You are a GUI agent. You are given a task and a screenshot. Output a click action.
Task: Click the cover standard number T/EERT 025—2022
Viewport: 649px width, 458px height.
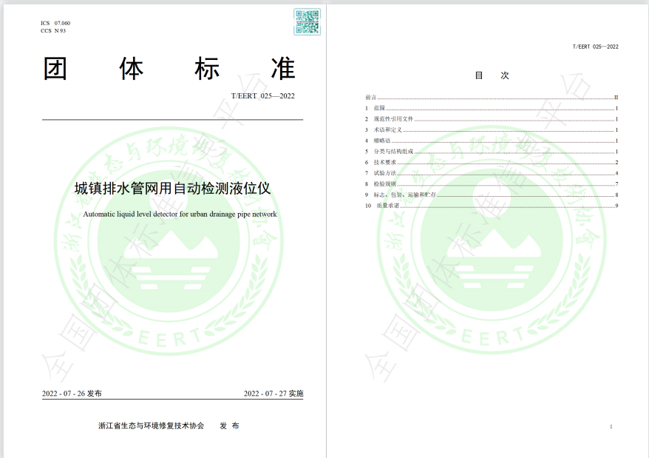(x=263, y=95)
